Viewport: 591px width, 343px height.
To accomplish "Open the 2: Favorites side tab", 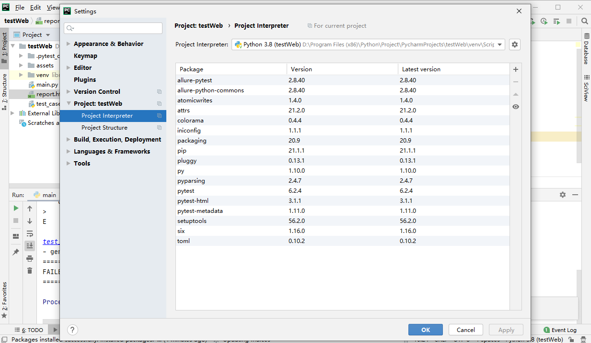I will click(4, 299).
